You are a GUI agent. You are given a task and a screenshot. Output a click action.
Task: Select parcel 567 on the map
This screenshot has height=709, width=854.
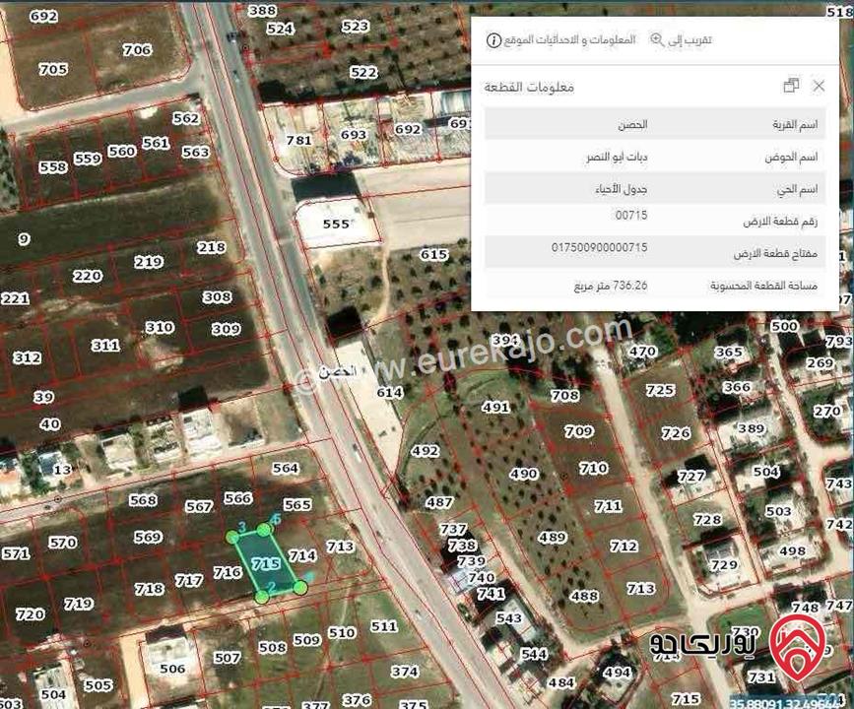[x=199, y=506]
